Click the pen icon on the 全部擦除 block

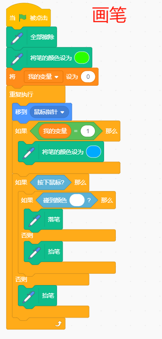click(x=17, y=37)
